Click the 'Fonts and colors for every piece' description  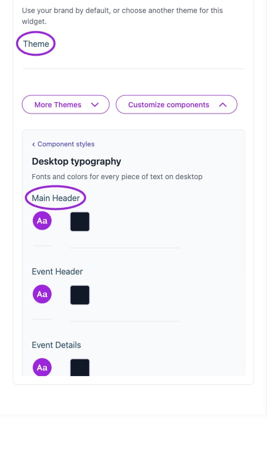[x=117, y=177]
